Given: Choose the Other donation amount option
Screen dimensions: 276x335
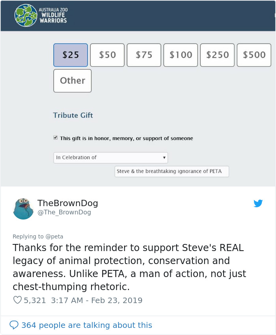Looking at the screenshot, I should tap(72, 80).
